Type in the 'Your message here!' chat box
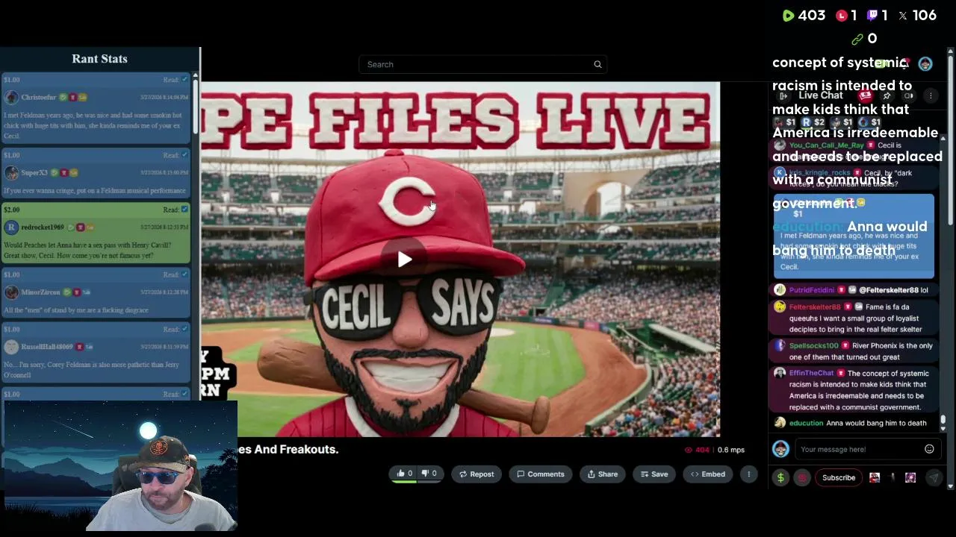The image size is (956, 537). [859, 449]
